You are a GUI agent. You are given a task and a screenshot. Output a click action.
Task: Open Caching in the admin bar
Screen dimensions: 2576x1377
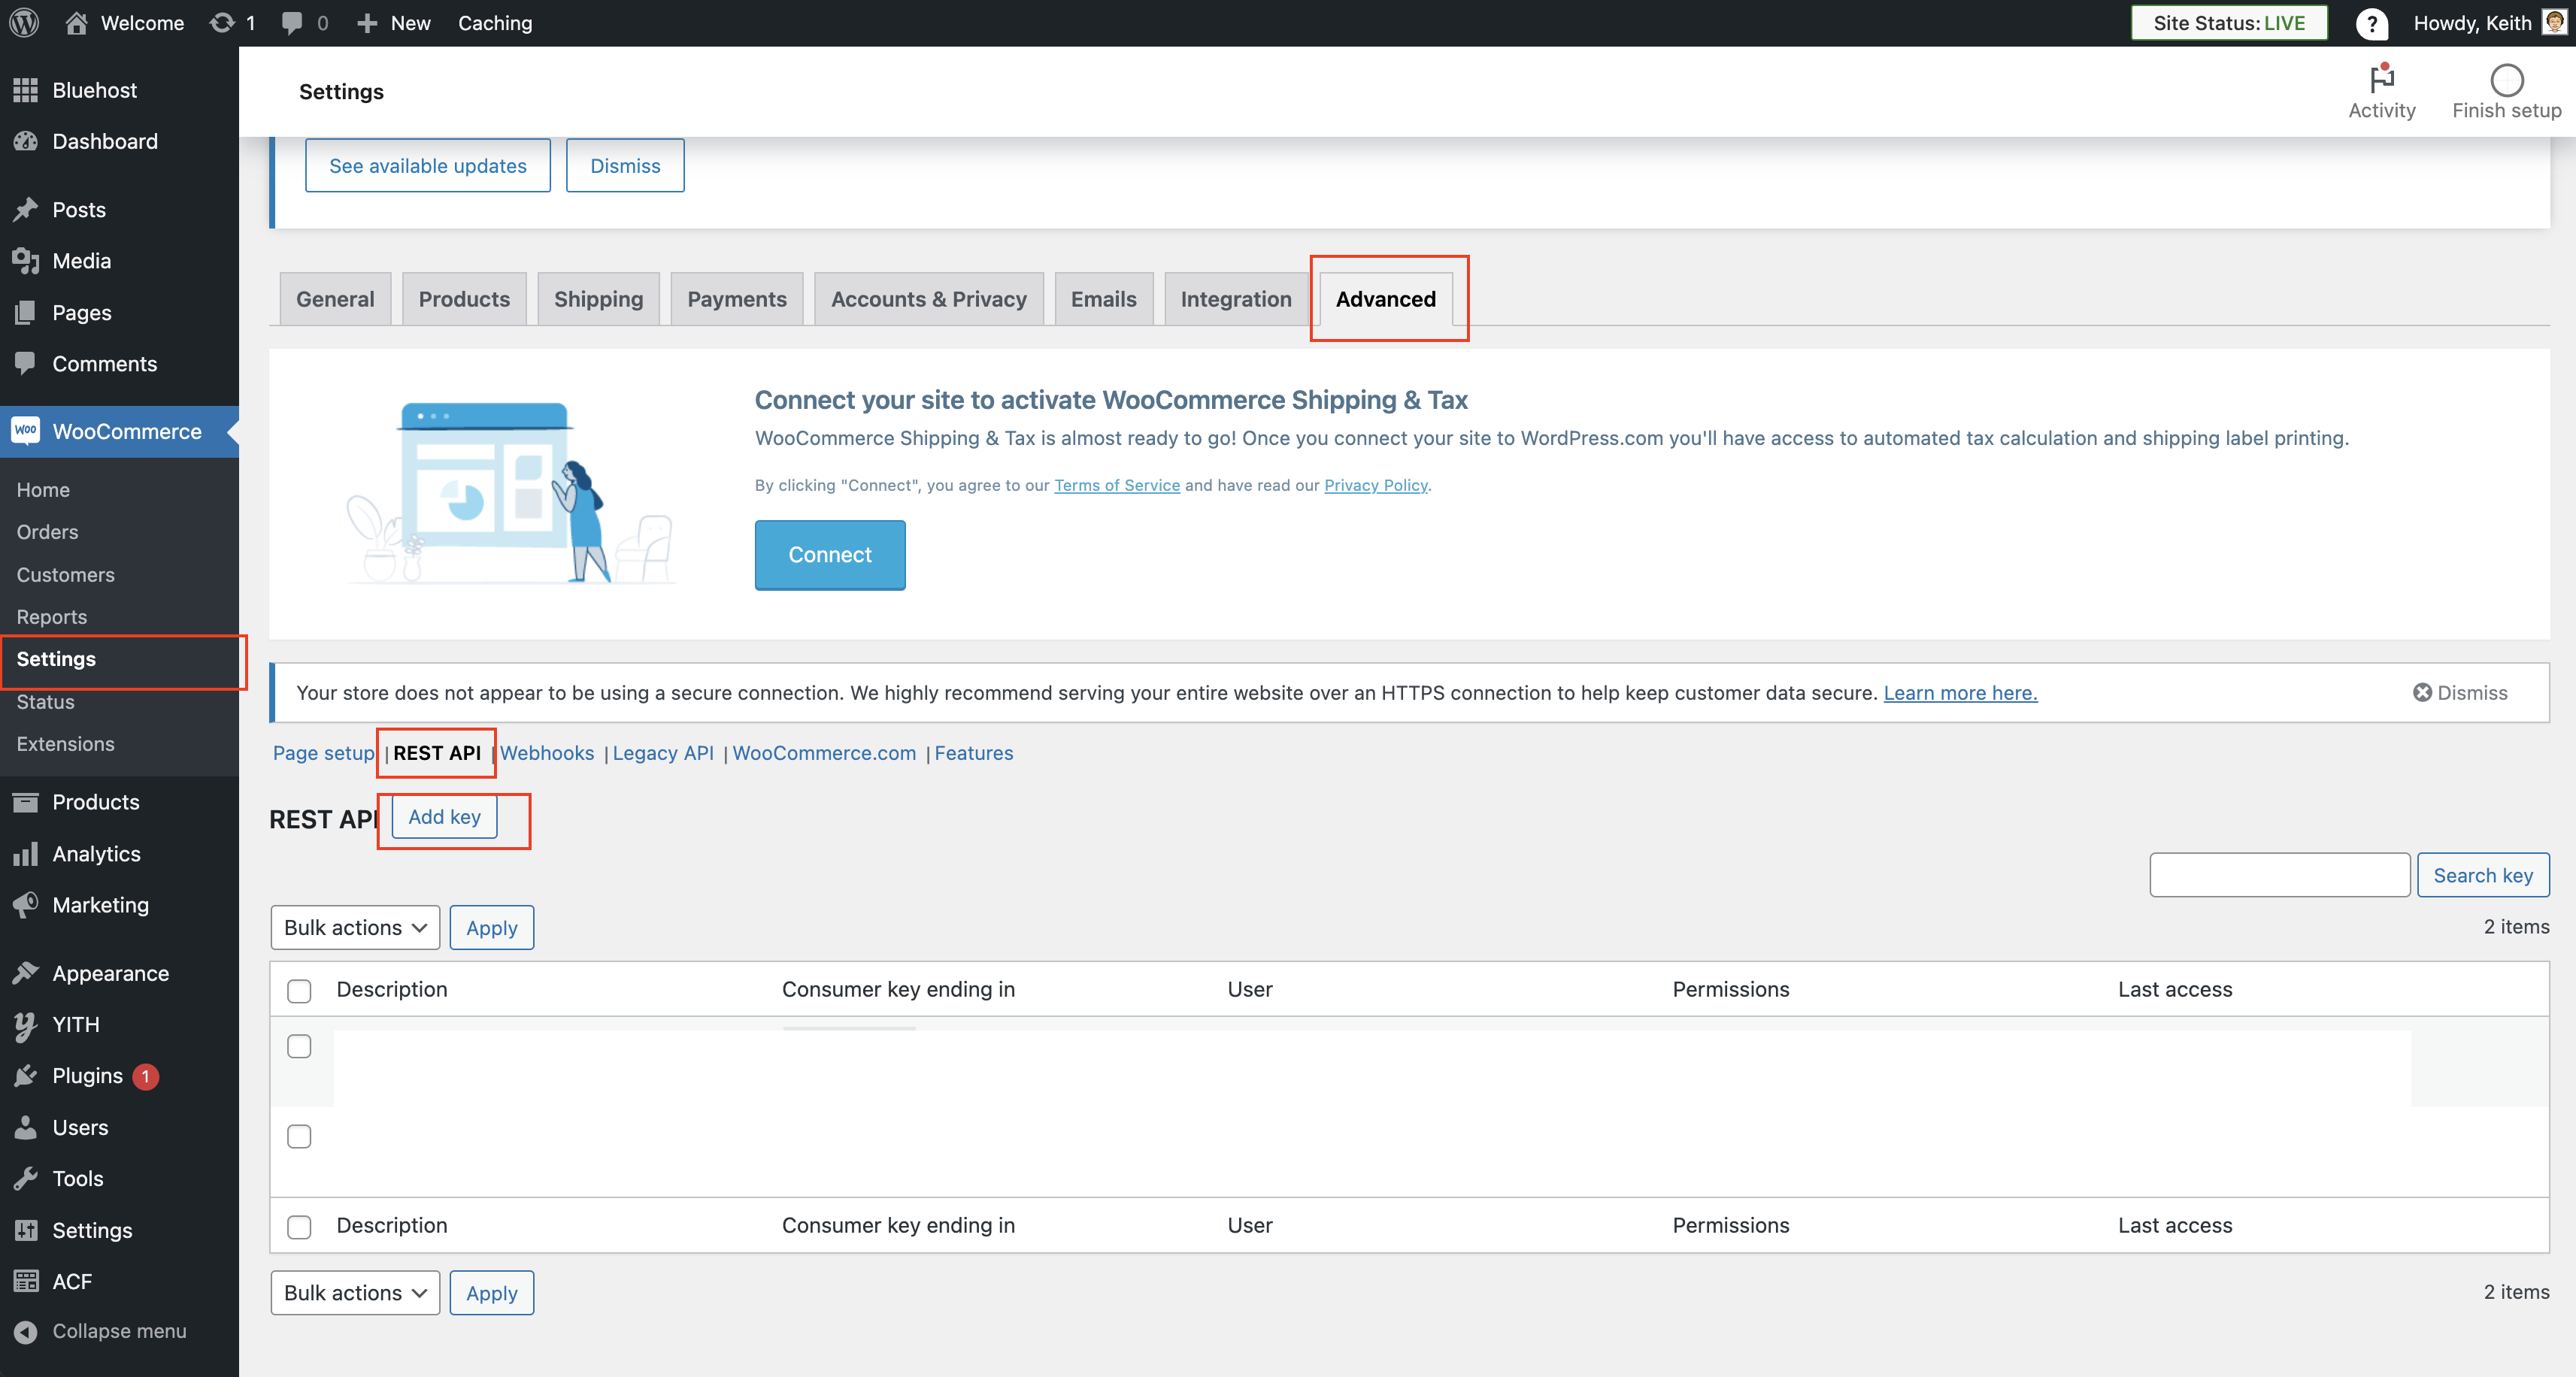(495, 23)
